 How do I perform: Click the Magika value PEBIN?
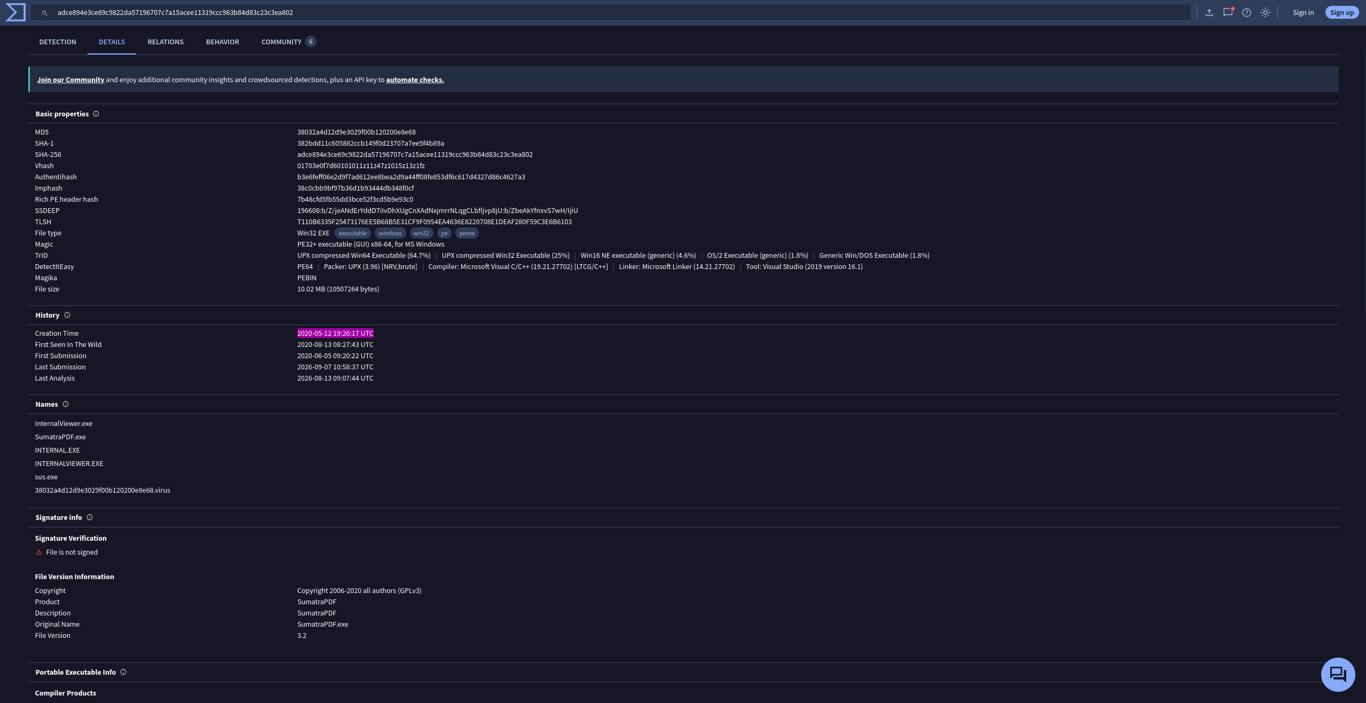tap(307, 278)
